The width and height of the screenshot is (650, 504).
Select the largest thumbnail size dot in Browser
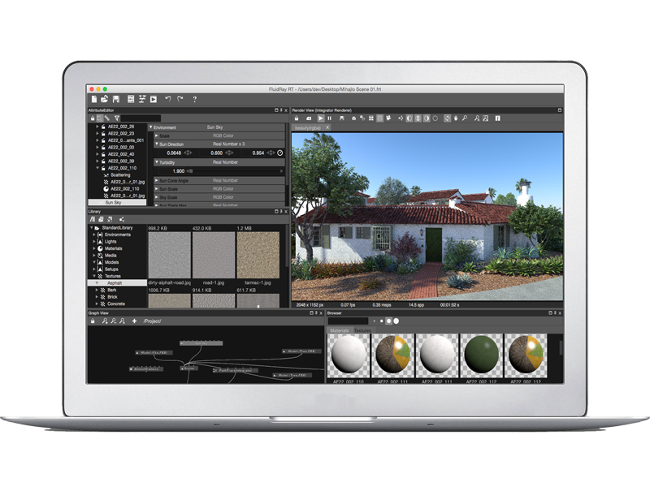(x=396, y=321)
